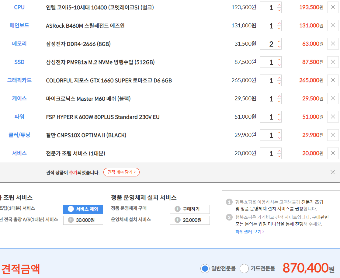Screen dimensions: 340x278
Task: Increase CPU quantity with up arrow
Action: pyautogui.click(x=279, y=5)
